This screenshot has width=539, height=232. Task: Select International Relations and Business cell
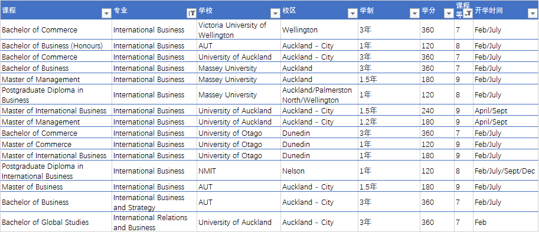[154, 222]
